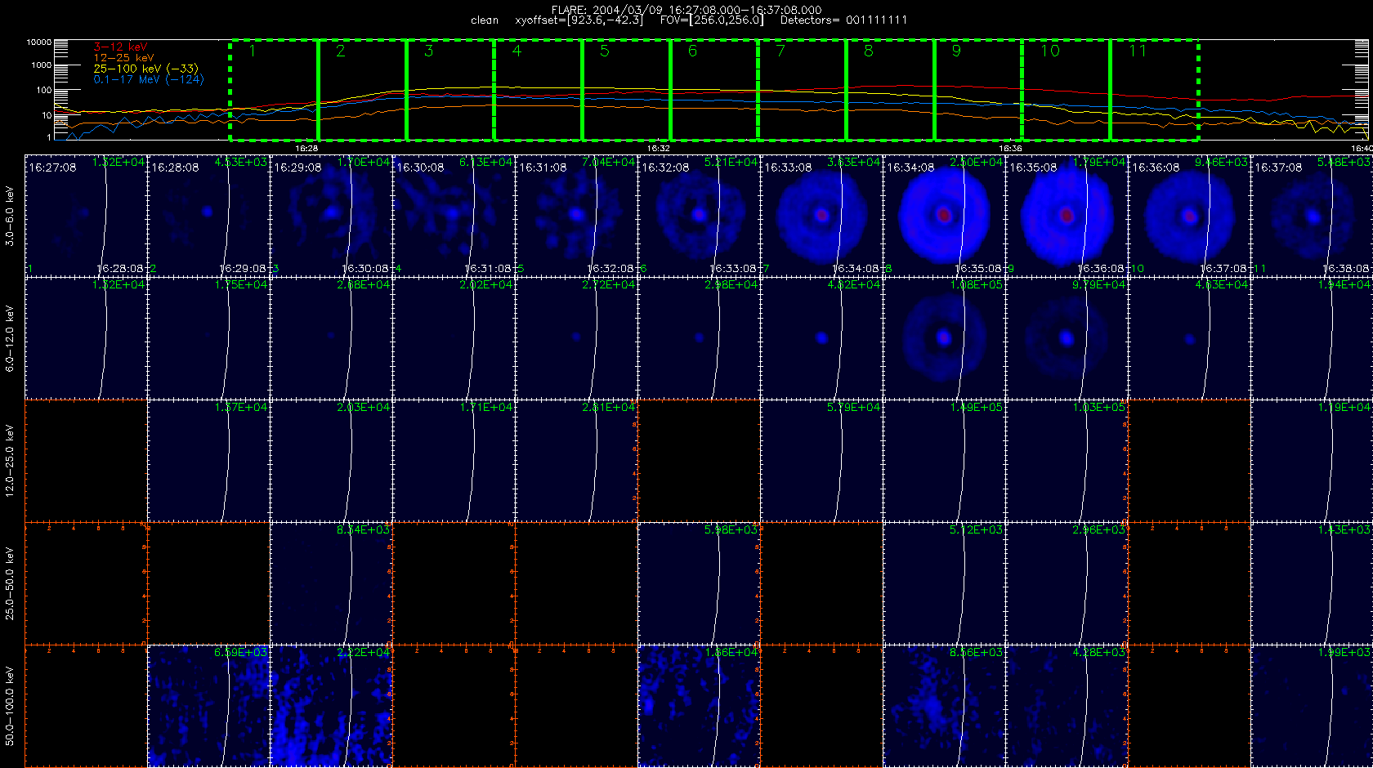Click the 6.13E+04 peak value label
Screen dimensions: 1373x768
click(x=486, y=163)
